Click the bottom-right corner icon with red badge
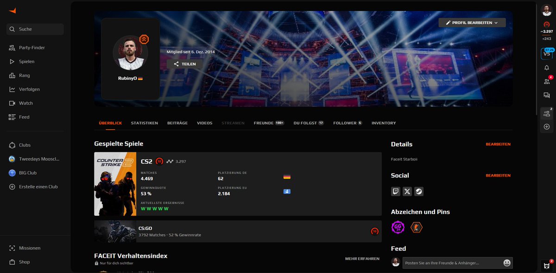Viewport: 556px width, 273px height. tap(547, 265)
